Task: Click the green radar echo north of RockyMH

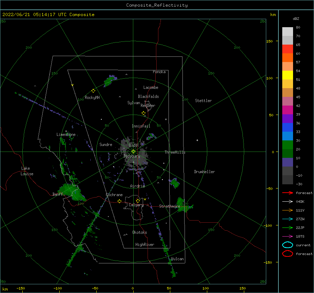Action: 110,80
